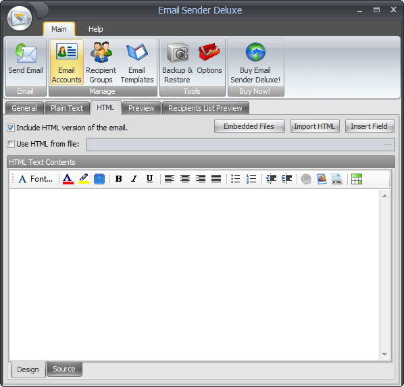Enable Use HTML from file checkbox
This screenshot has width=404, height=387.
(x=11, y=144)
